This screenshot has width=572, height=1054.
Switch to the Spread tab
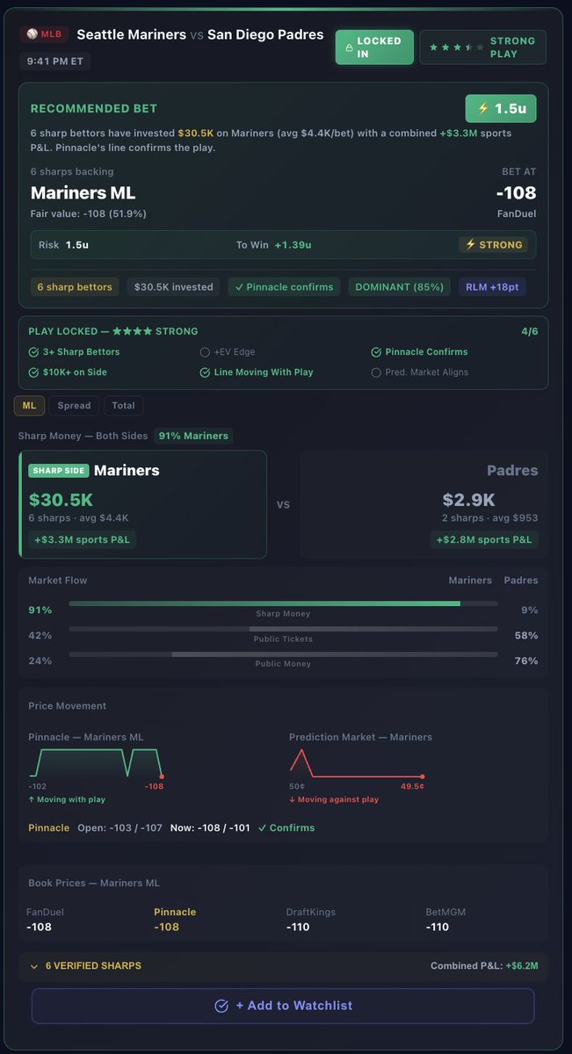pyautogui.click(x=74, y=406)
